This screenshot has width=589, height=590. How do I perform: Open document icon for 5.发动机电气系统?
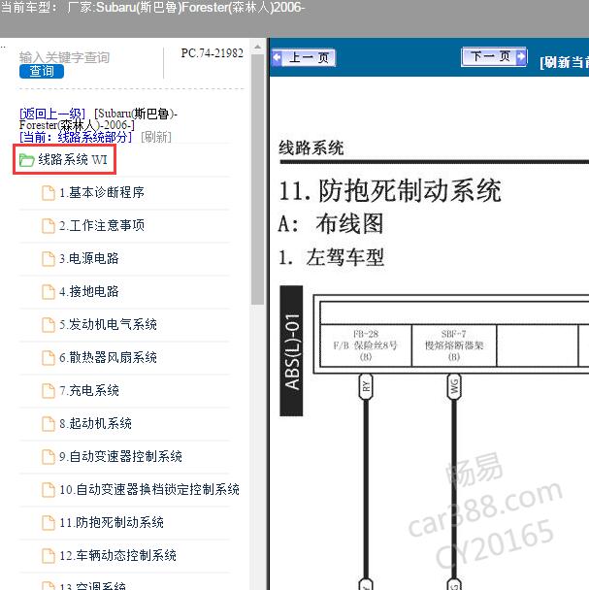click(x=49, y=325)
